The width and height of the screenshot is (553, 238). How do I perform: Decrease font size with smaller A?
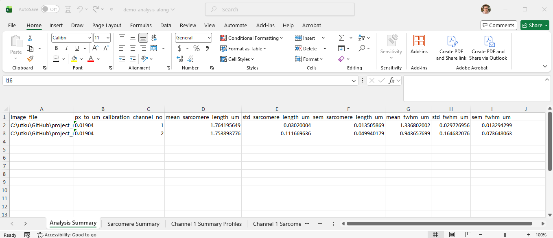pyautogui.click(x=106, y=48)
